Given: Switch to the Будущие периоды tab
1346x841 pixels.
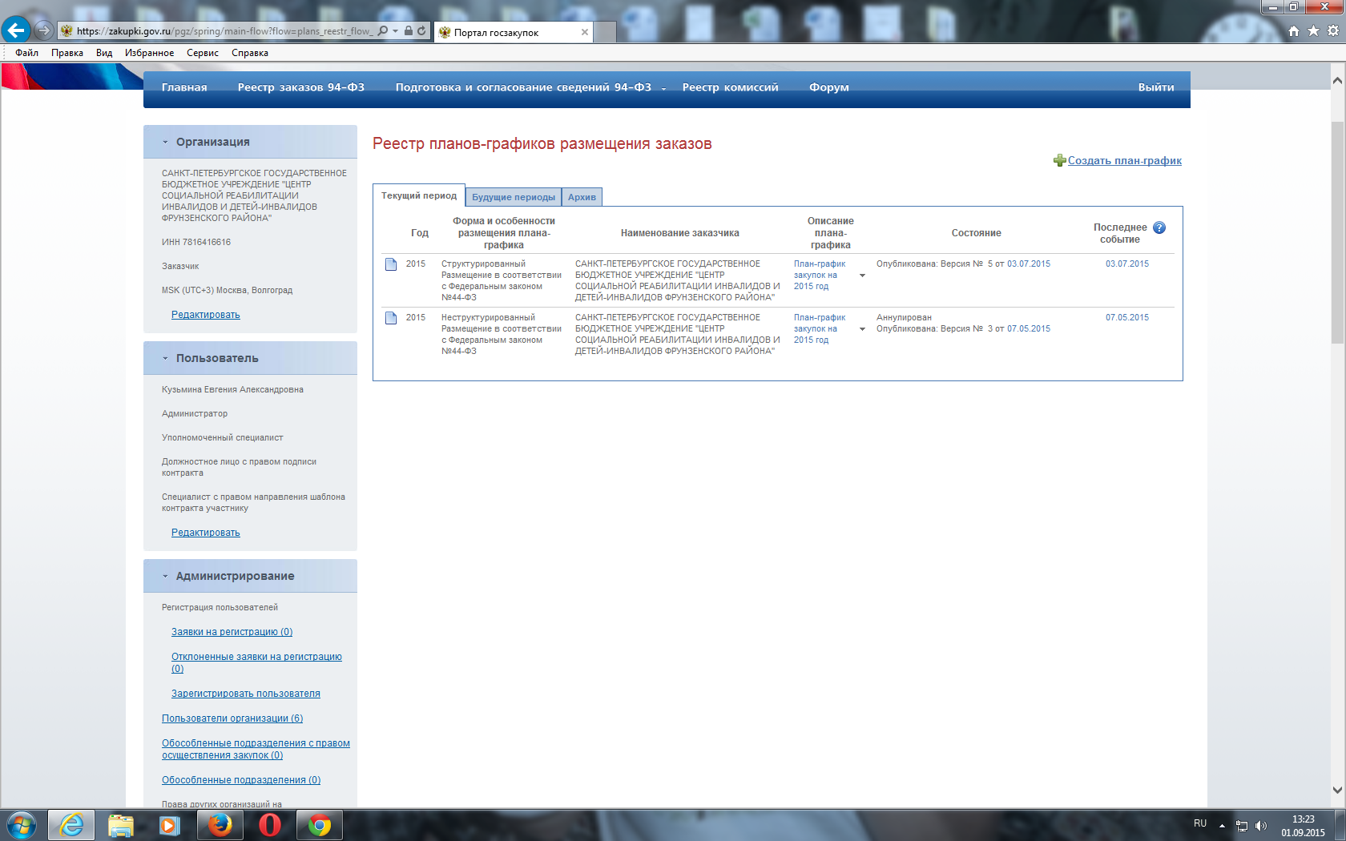Looking at the screenshot, I should tap(514, 197).
